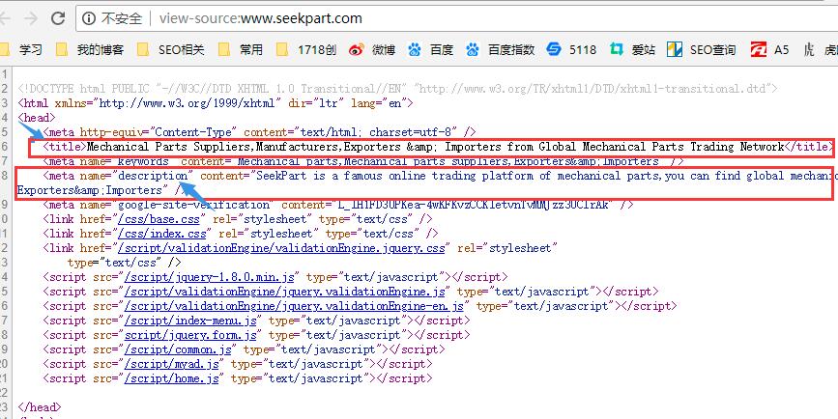Image resolution: width=838 pixels, height=419 pixels.
Task: Open the /script/home.js link
Action: [x=172, y=378]
